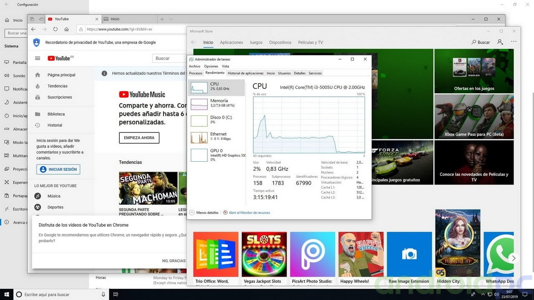Switch to Juegos tab in Microsoft Store
Viewport: 534px width, 300px height.
256,42
